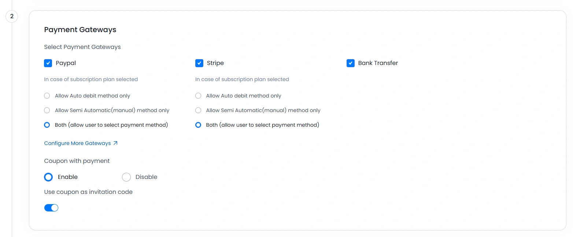Click the Use coupon as invitation code label
The image size is (573, 237).
[x=88, y=192]
